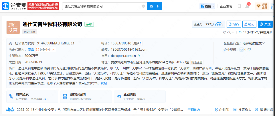Viewport: 275px width, 116px height.
Task: Open the 财产类型 2 count
Action: [22, 99]
